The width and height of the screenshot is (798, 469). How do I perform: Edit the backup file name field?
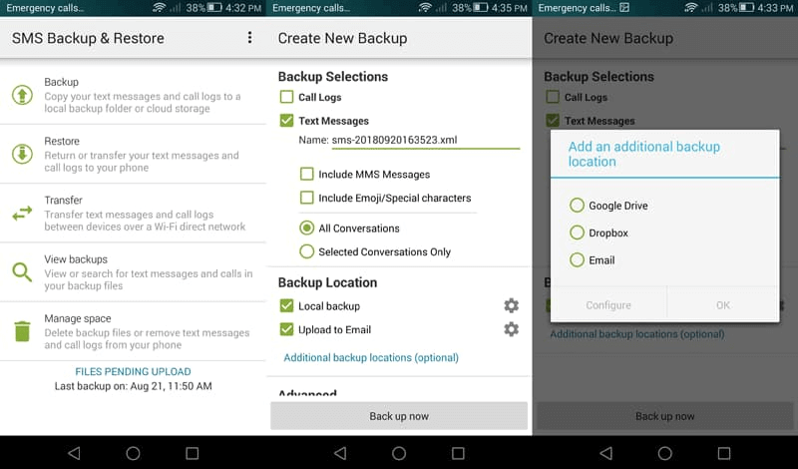pyautogui.click(x=425, y=140)
